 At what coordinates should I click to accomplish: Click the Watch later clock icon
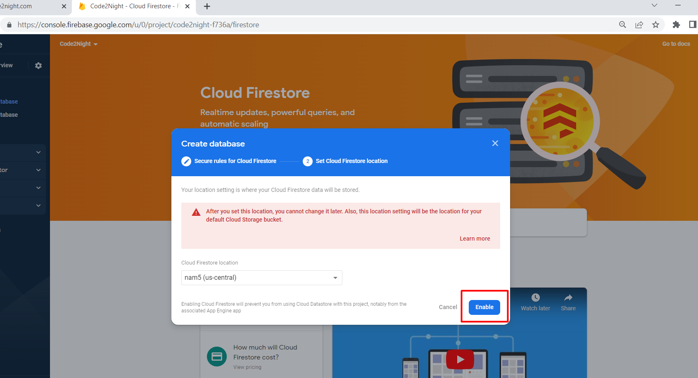point(535,298)
